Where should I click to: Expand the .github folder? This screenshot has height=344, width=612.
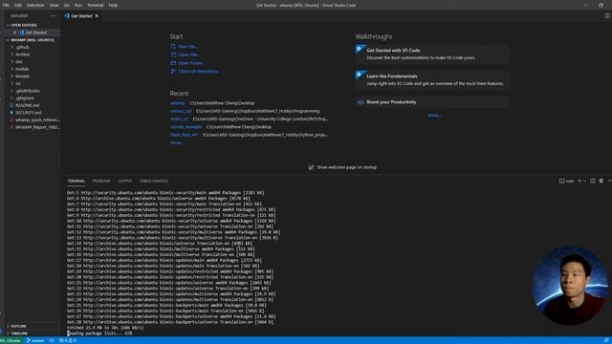[x=22, y=47]
